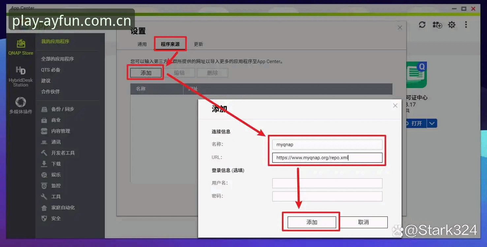Switch to the 更新 settings tab

pyautogui.click(x=198, y=44)
